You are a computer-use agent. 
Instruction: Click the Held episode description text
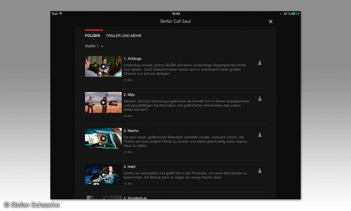click(x=185, y=175)
